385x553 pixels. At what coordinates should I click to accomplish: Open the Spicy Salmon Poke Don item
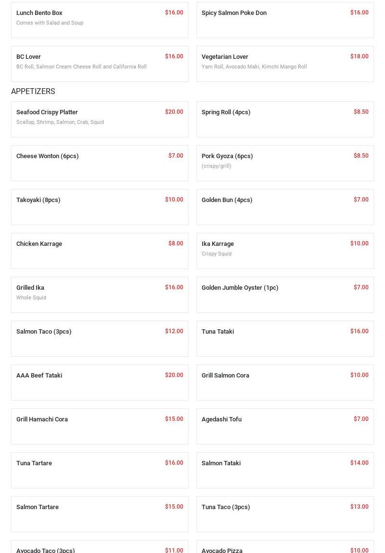(285, 20)
